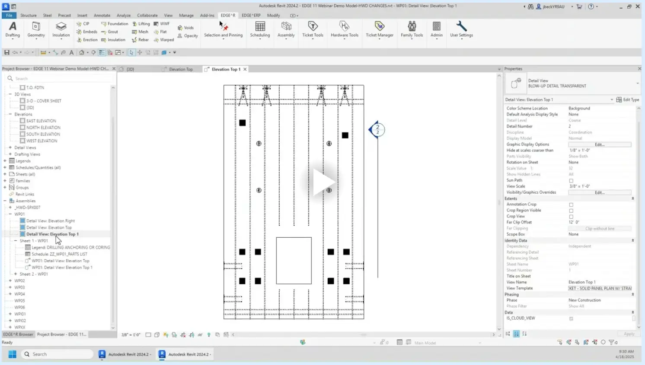Select Detail View: Elevation Right
Screen dimensions: 645x365
pos(50,221)
